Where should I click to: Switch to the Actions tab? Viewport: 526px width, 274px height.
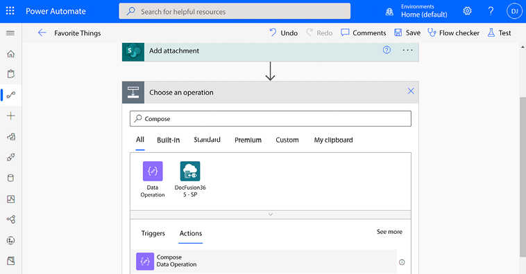point(191,233)
